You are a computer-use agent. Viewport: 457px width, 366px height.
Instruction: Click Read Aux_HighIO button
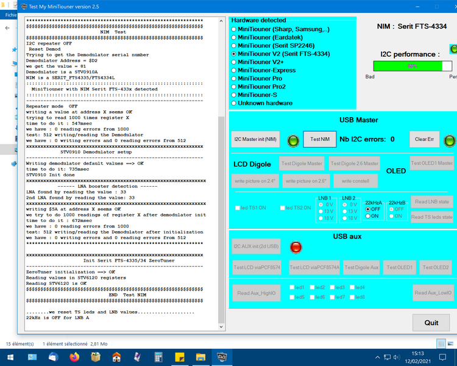click(x=257, y=293)
